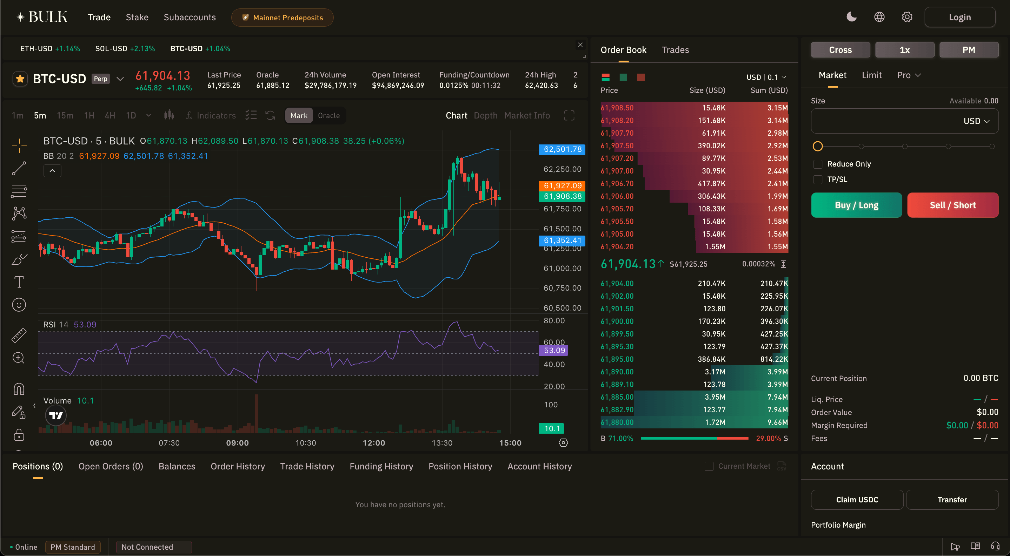Set size slider to the midpoint stop

(904, 147)
